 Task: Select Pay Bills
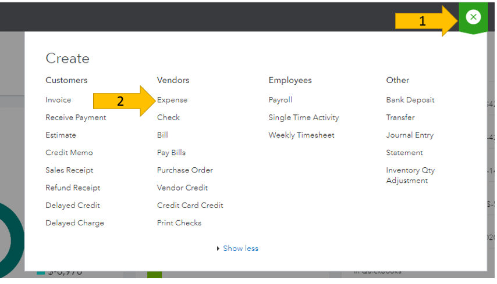point(171,153)
